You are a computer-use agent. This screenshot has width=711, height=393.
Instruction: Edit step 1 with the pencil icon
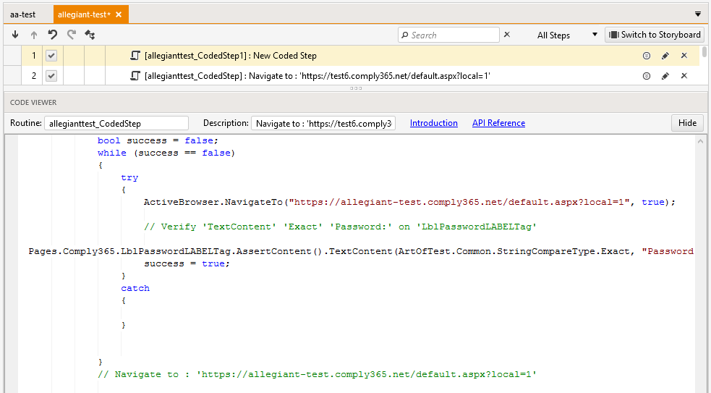pos(665,56)
